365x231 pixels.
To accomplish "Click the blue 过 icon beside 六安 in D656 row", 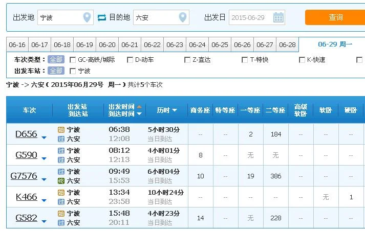I will click(61, 139).
